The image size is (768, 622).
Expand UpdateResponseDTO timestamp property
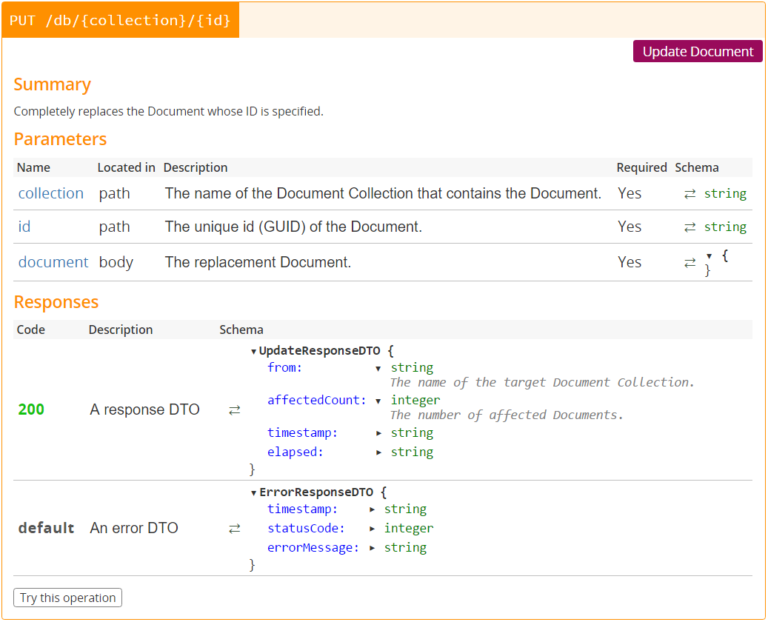[x=378, y=433]
